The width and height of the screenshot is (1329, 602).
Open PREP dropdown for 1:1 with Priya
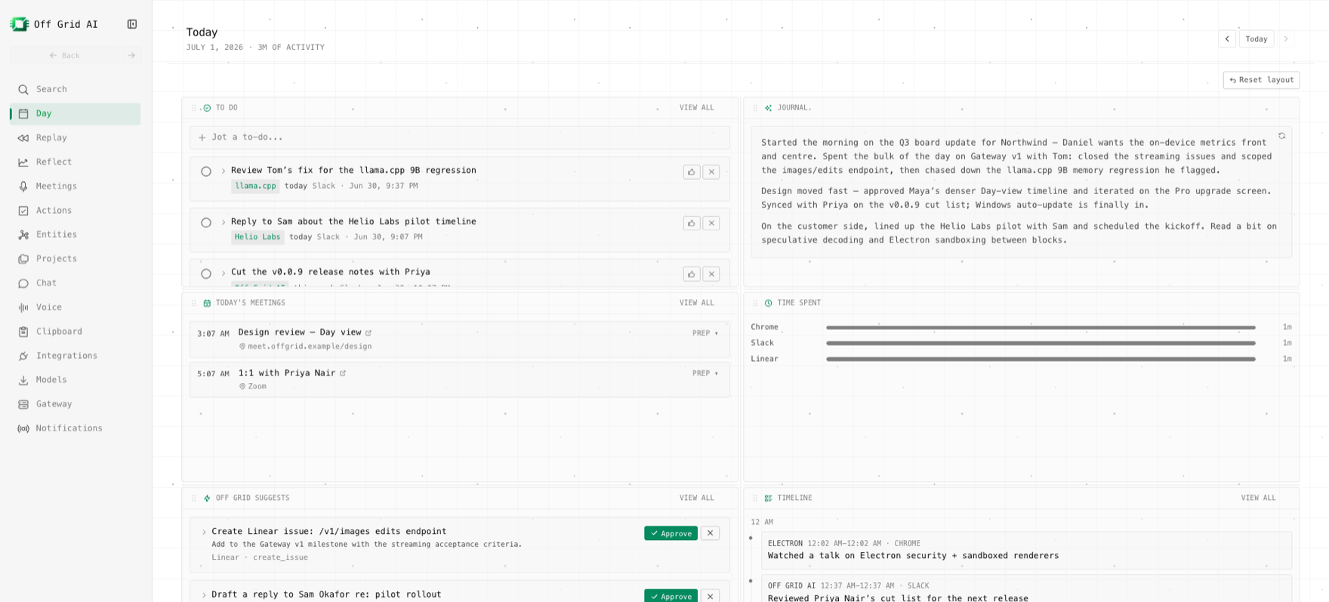(x=705, y=373)
